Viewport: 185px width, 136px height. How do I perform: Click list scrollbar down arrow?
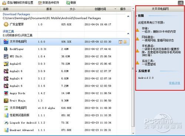pos(133,133)
